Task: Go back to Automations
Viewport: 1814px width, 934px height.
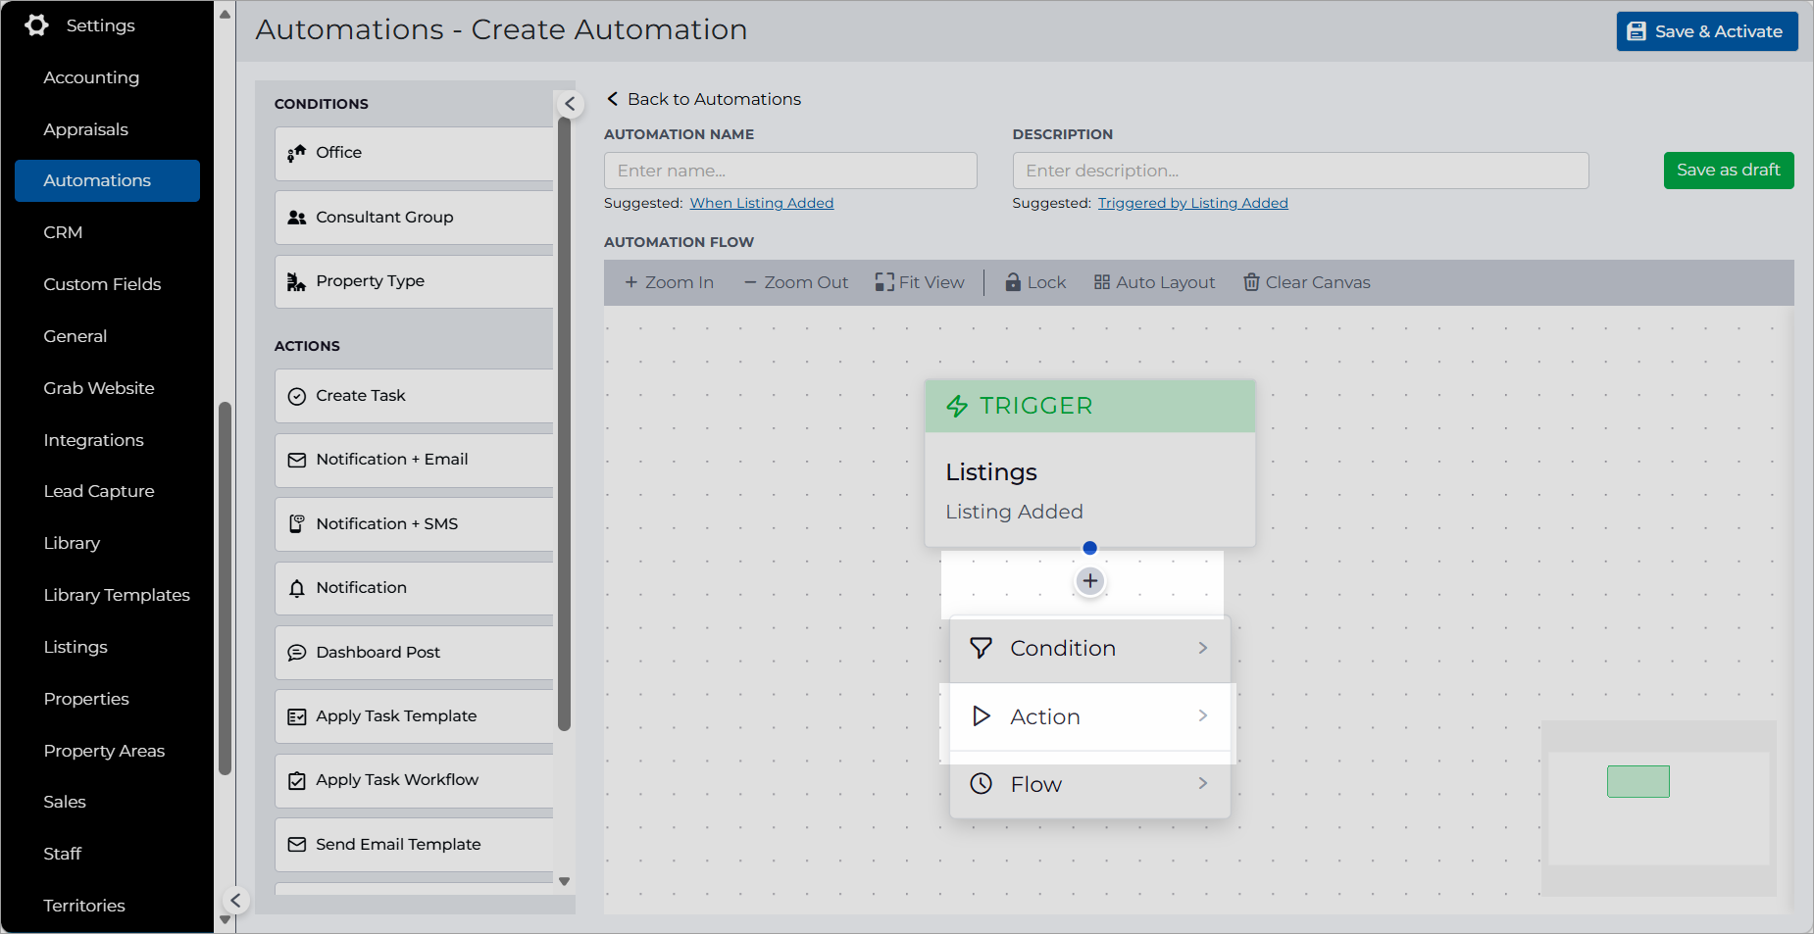Action: (x=704, y=99)
